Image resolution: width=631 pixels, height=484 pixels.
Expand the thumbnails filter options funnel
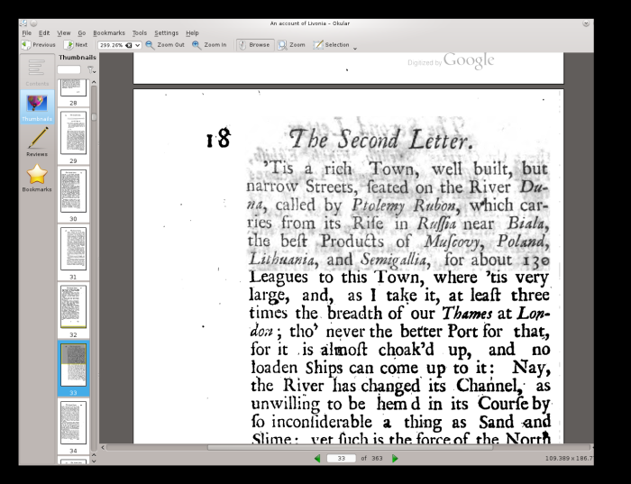tap(90, 69)
